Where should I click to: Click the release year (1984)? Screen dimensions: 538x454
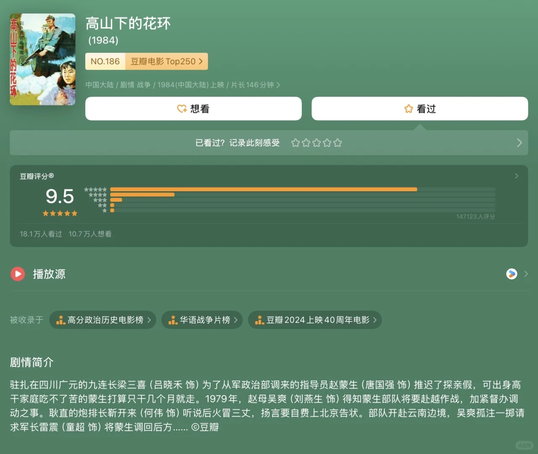(x=103, y=40)
